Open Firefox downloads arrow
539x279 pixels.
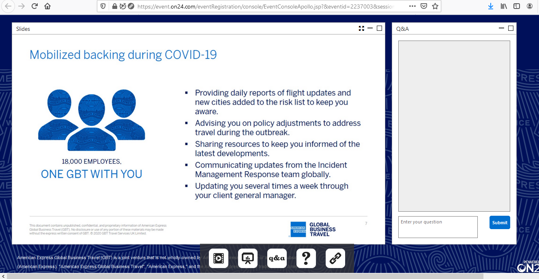pos(491,6)
